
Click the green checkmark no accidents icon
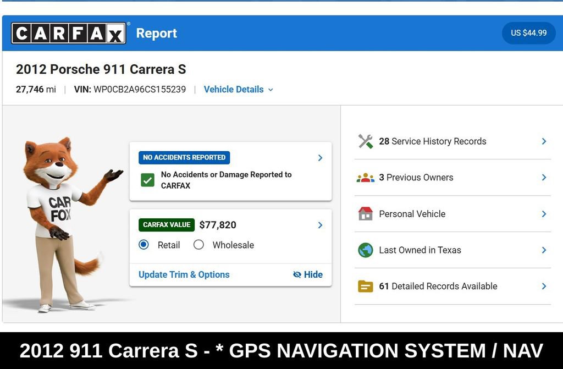click(x=147, y=180)
